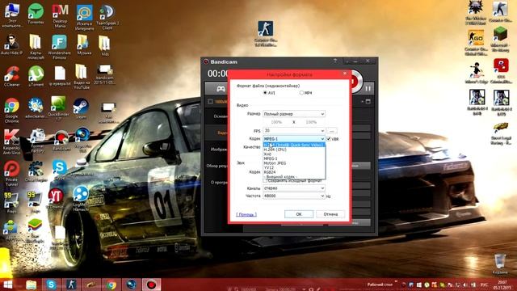Open File Explorer from the taskbar
This screenshot has height=291, width=517.
[x=31, y=285]
